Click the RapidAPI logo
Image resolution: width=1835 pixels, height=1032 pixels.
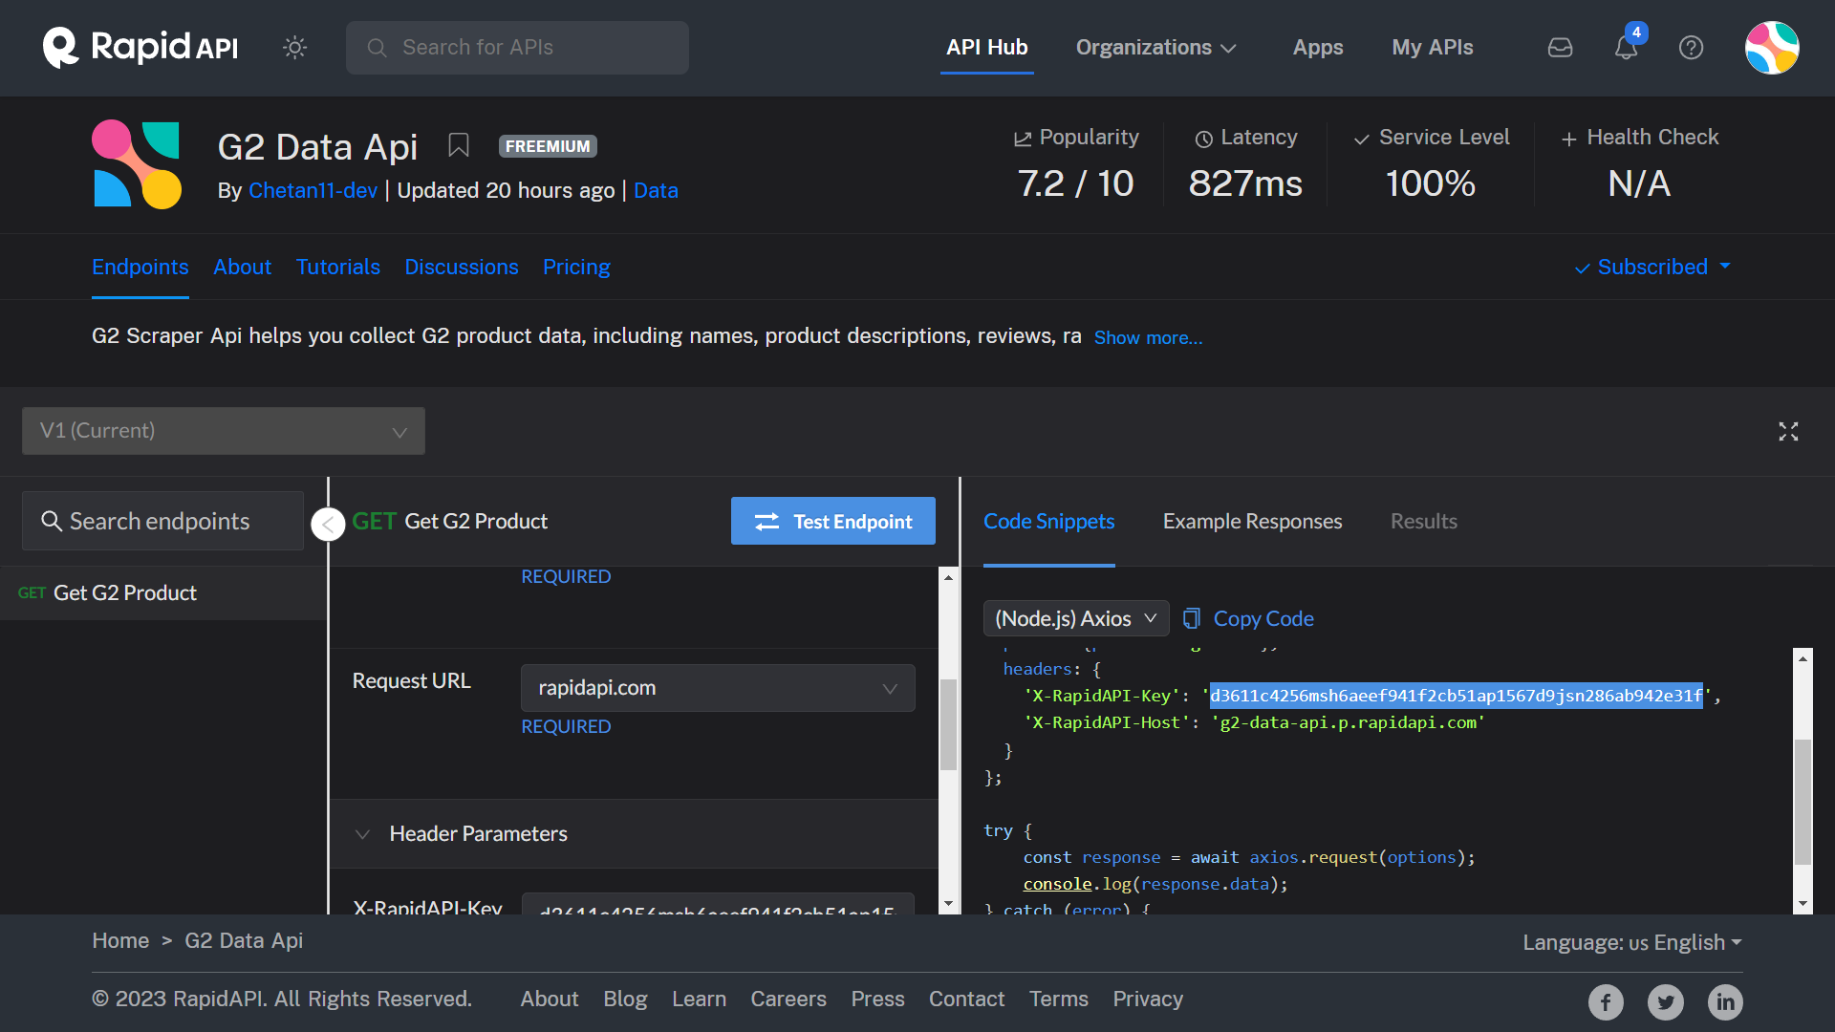click(x=140, y=47)
